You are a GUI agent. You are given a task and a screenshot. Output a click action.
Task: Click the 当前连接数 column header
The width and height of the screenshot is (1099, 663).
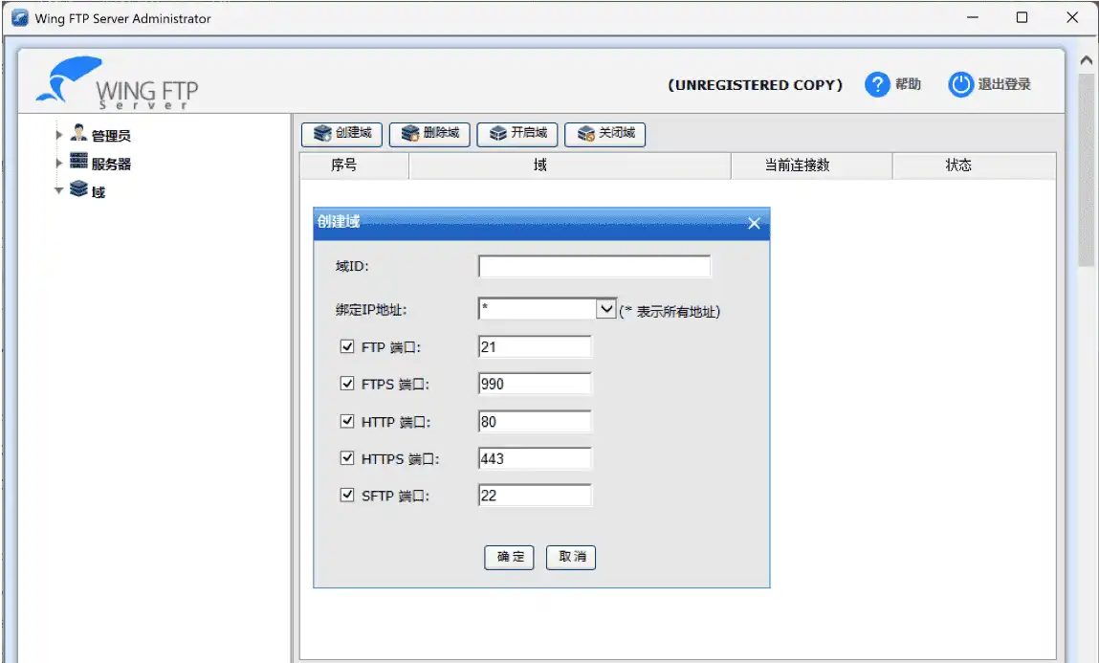point(812,166)
